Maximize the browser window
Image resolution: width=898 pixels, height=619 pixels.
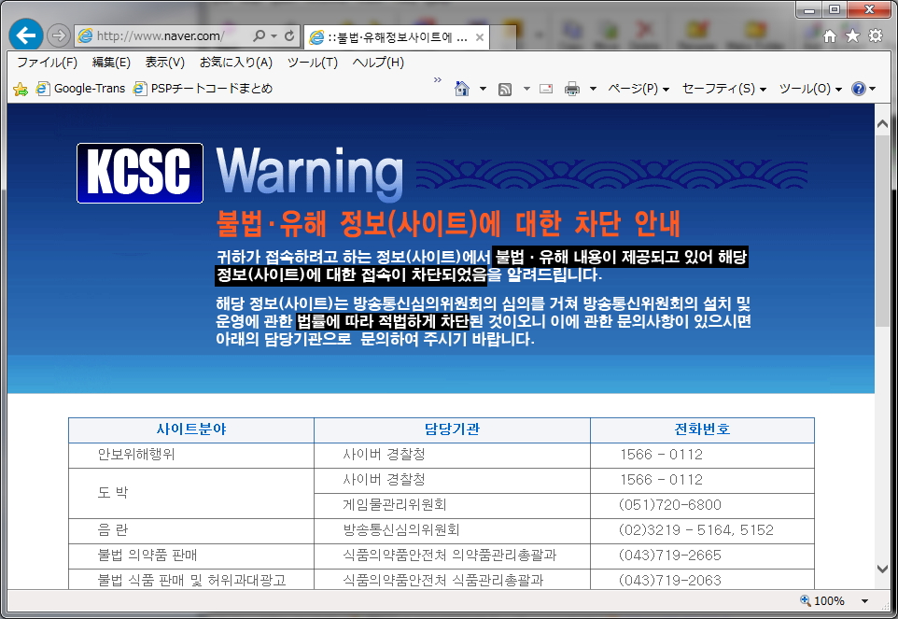835,9
